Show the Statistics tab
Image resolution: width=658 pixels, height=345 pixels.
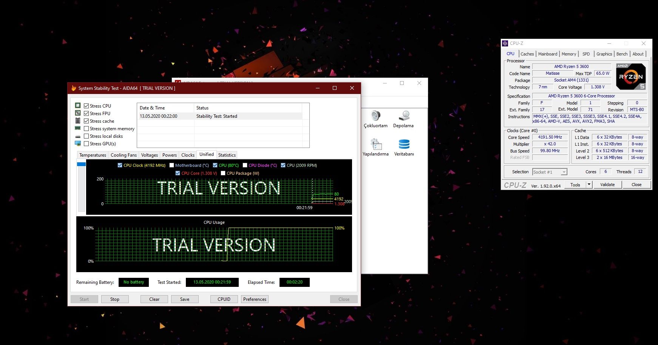click(x=227, y=155)
